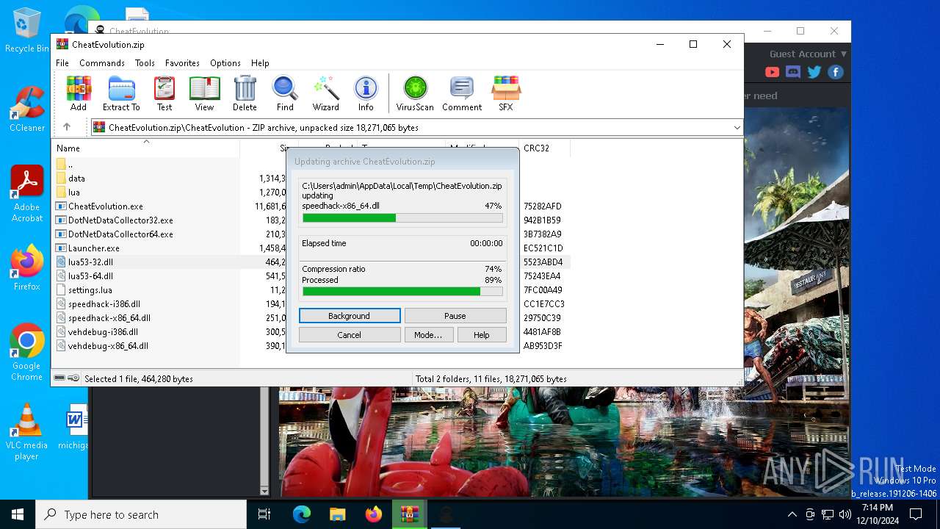
Task: Expand the archive address bar dropdown
Action: coord(737,127)
